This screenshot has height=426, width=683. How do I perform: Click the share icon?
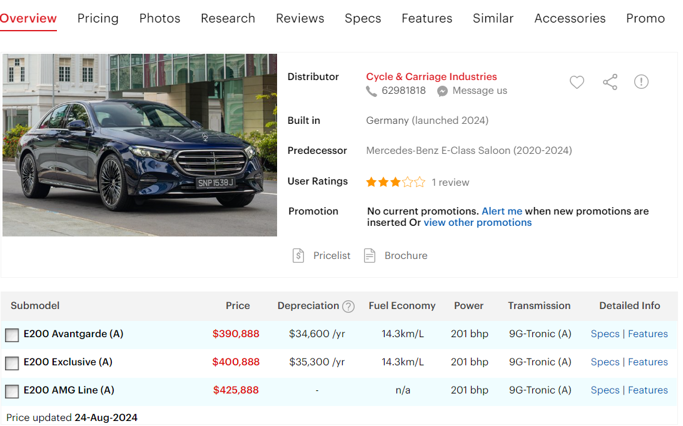[x=610, y=82]
